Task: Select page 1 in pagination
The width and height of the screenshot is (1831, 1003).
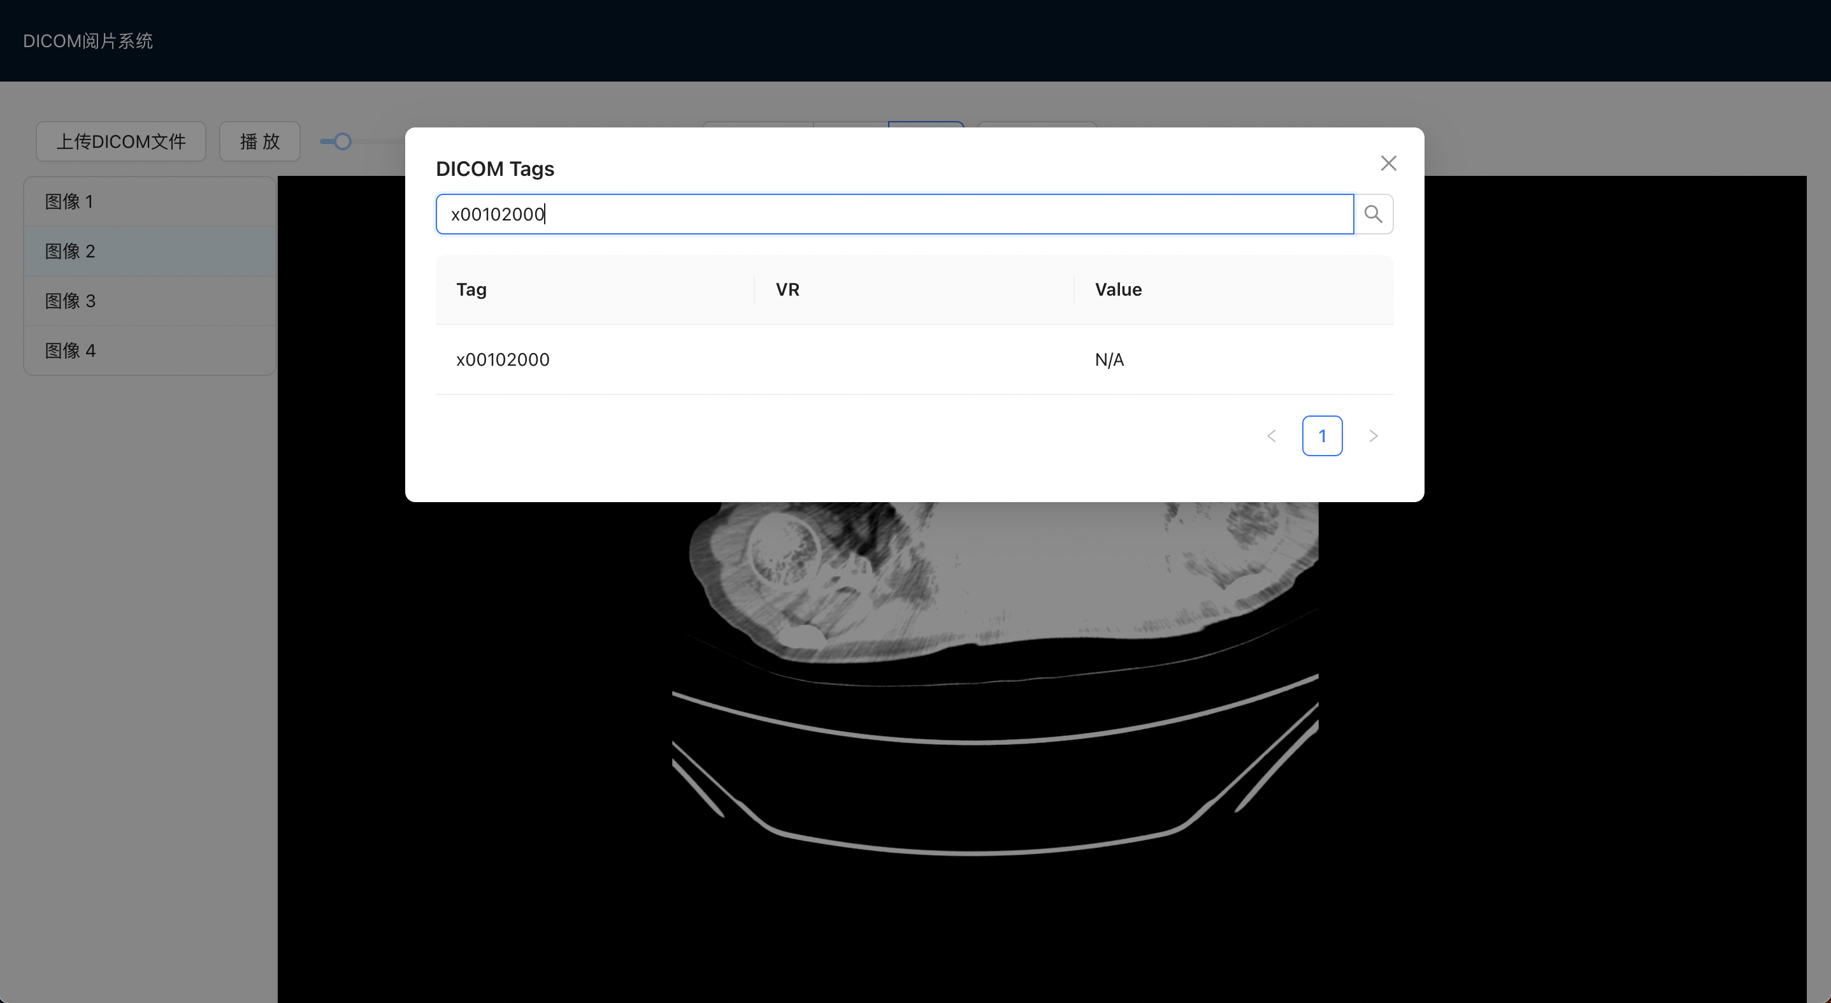Action: (1321, 436)
